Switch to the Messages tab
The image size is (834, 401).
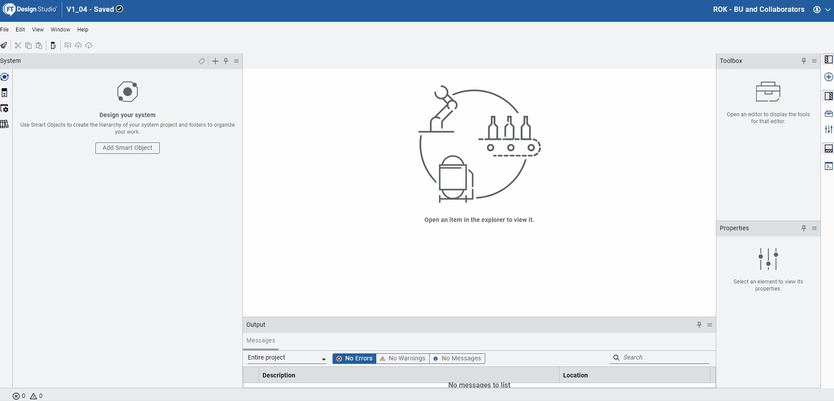[x=261, y=340]
